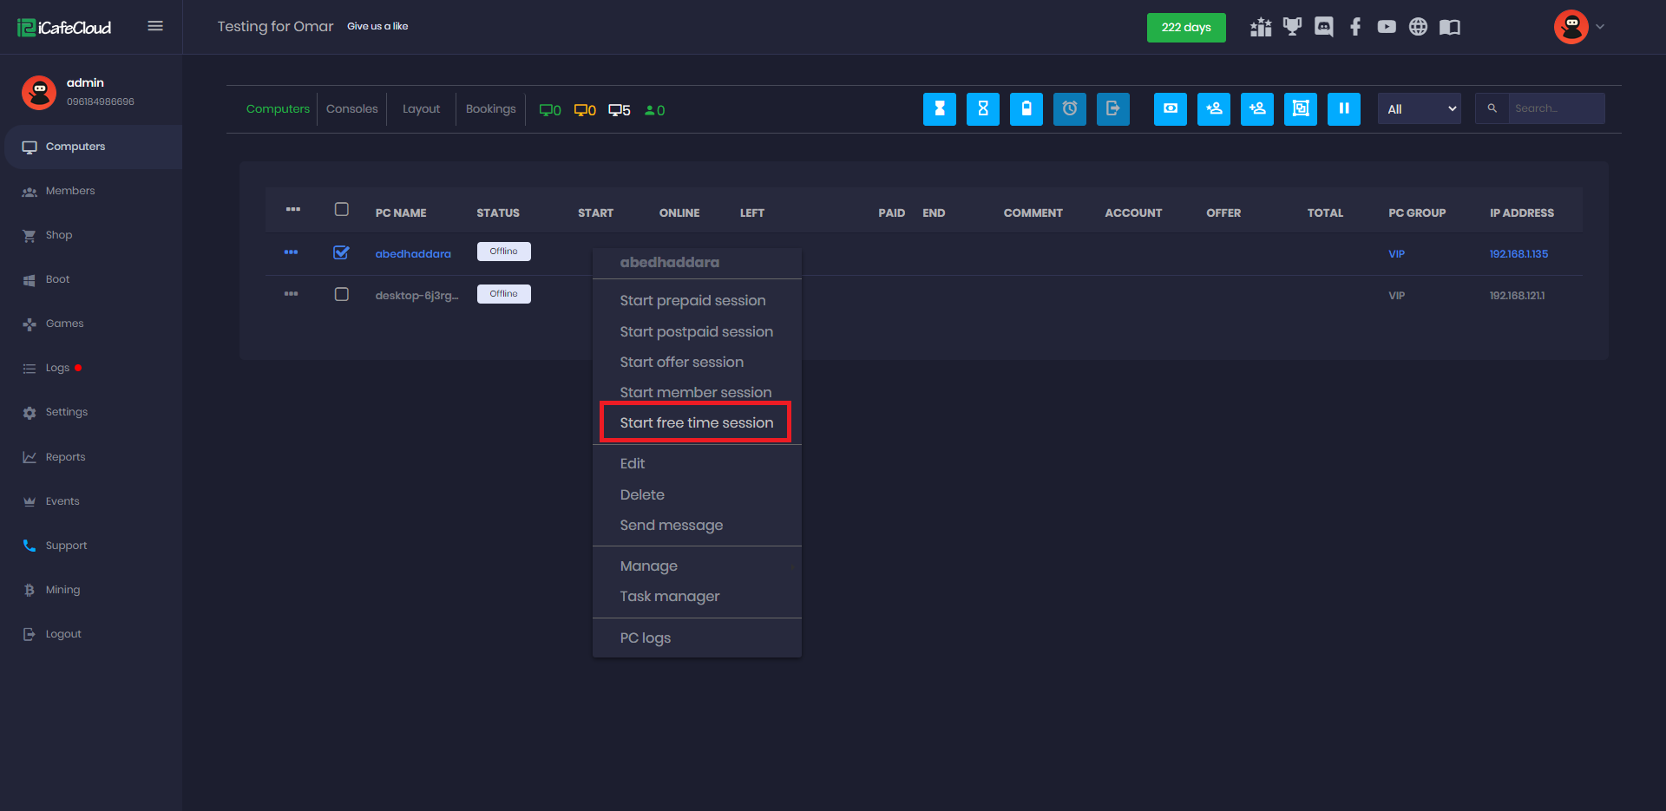Screen dimensions: 1666x811
Task: Click the Search input field
Action: coord(1555,109)
